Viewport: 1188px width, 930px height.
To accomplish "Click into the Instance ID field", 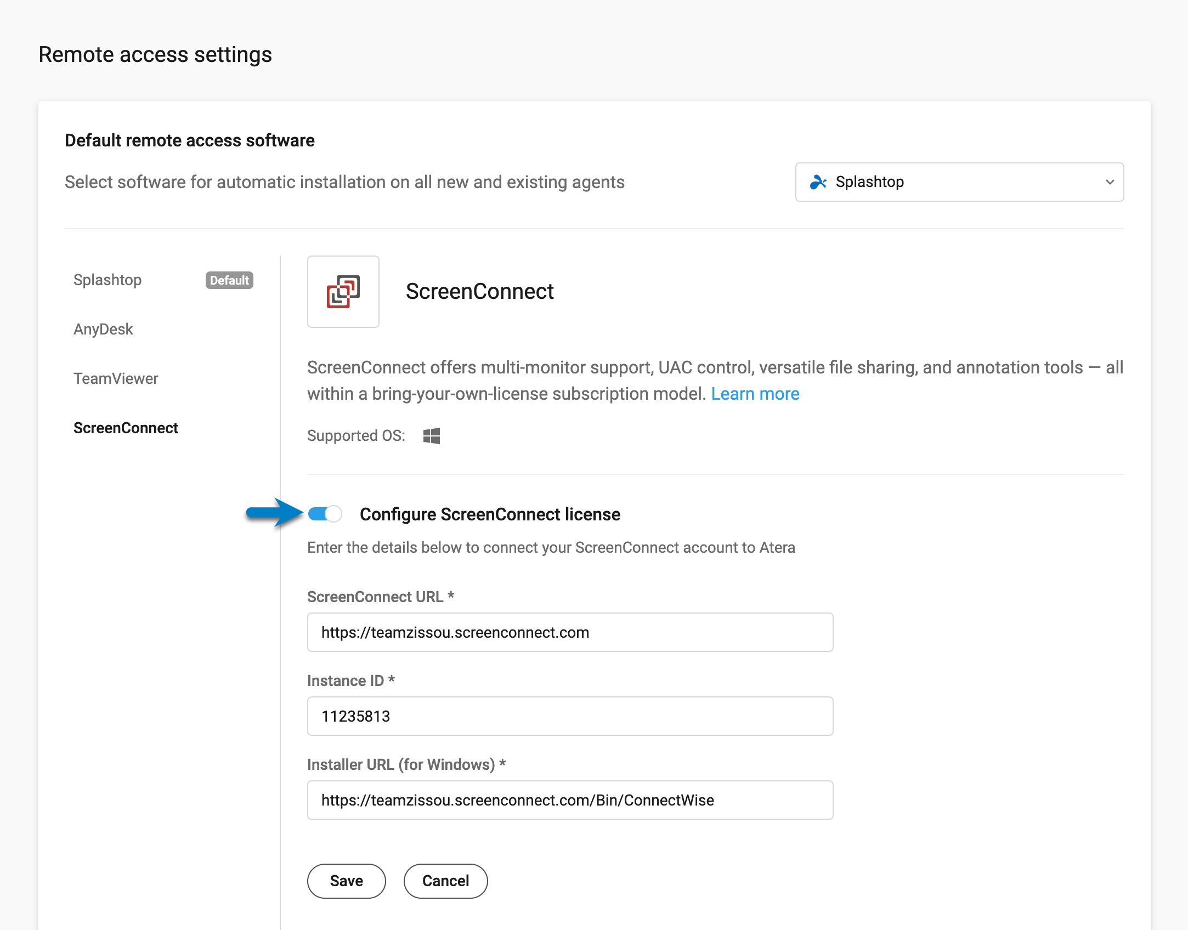I will pos(570,716).
